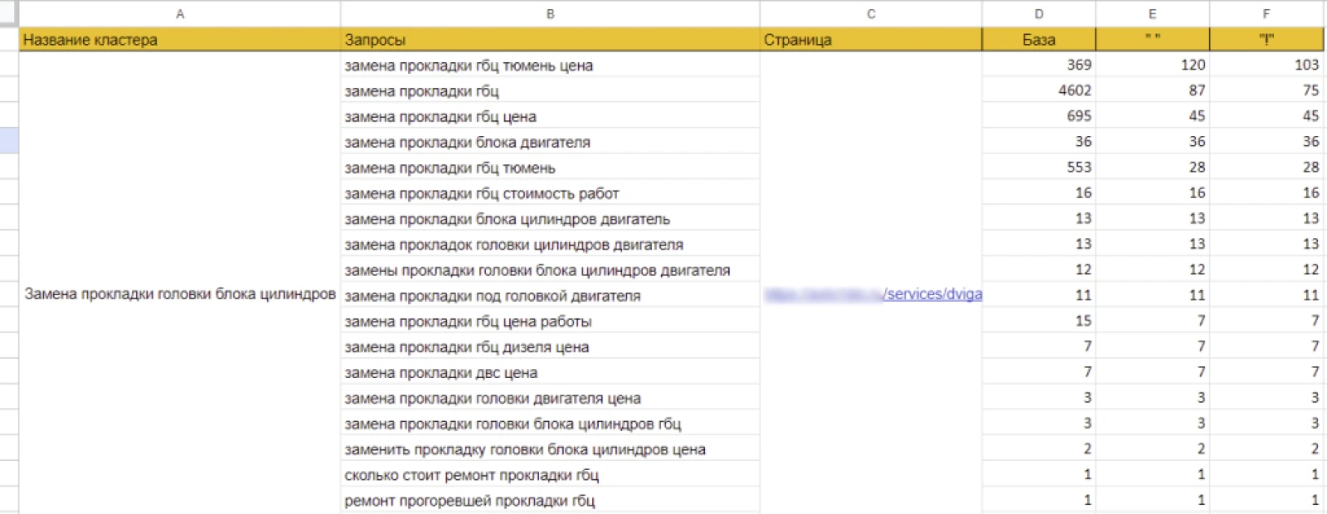Select the query "замена прокладки под головкой двигателя"
The width and height of the screenshot is (1327, 514).
550,296
